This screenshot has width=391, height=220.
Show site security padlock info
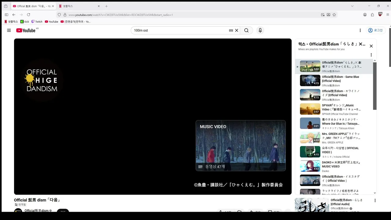pyautogui.click(x=65, y=15)
